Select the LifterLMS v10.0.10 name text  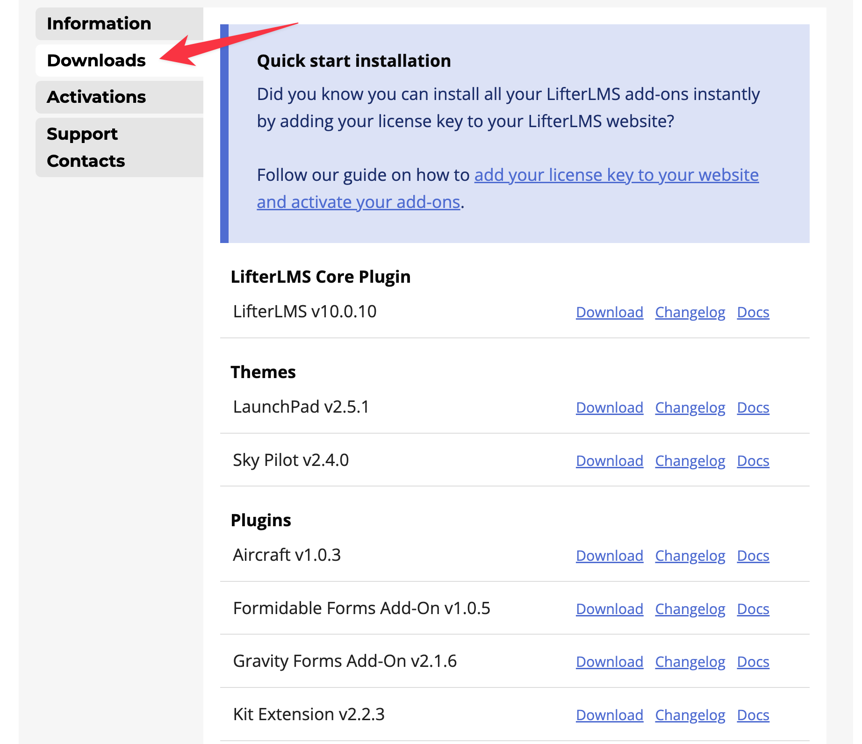pos(305,312)
